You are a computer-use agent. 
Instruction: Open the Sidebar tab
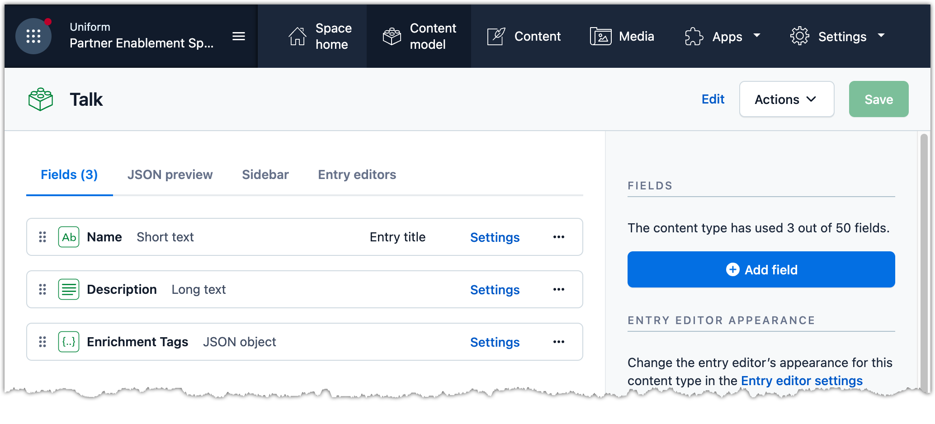pos(265,174)
